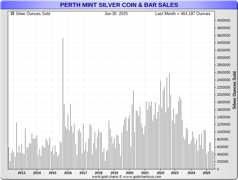Click the 3400000 y-axis label
The image size is (238, 180).
click(224, 43)
